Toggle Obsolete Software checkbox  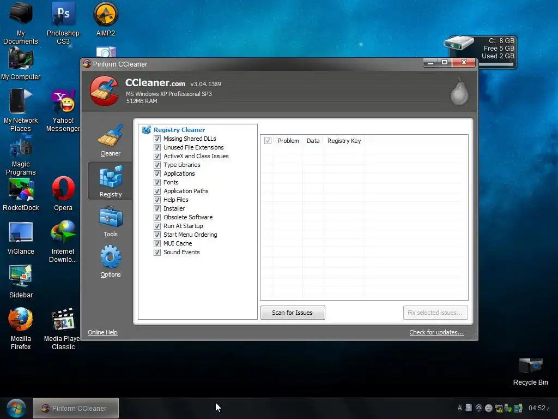(157, 217)
